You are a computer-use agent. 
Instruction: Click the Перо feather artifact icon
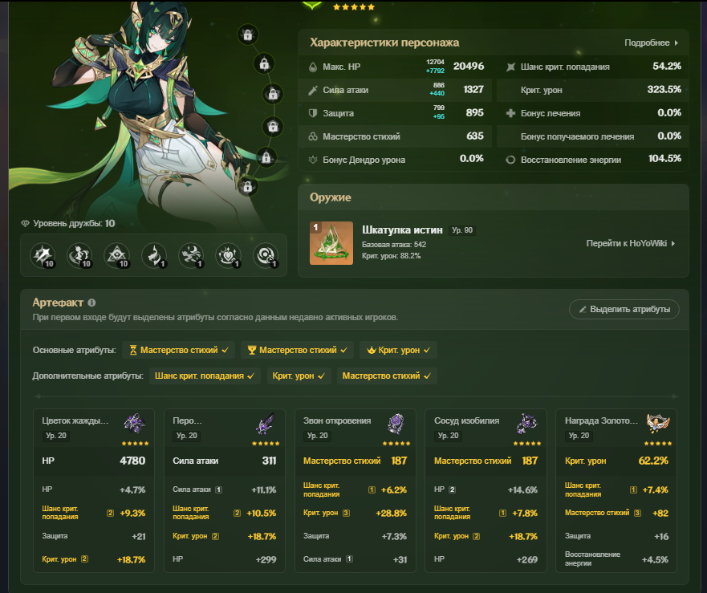(265, 424)
